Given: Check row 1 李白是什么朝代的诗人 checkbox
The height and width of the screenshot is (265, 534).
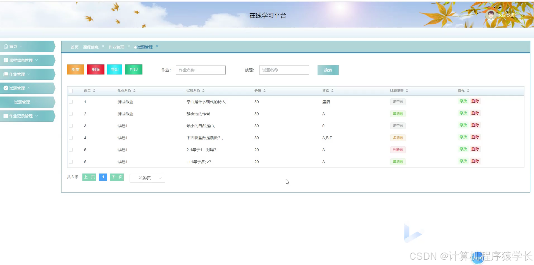Looking at the screenshot, I should click(x=71, y=102).
